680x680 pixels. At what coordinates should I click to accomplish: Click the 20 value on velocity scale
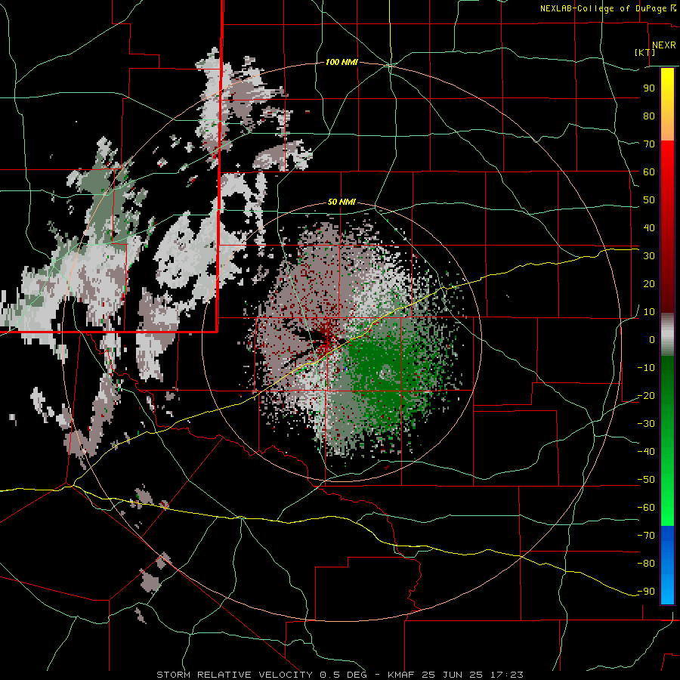[x=649, y=283]
